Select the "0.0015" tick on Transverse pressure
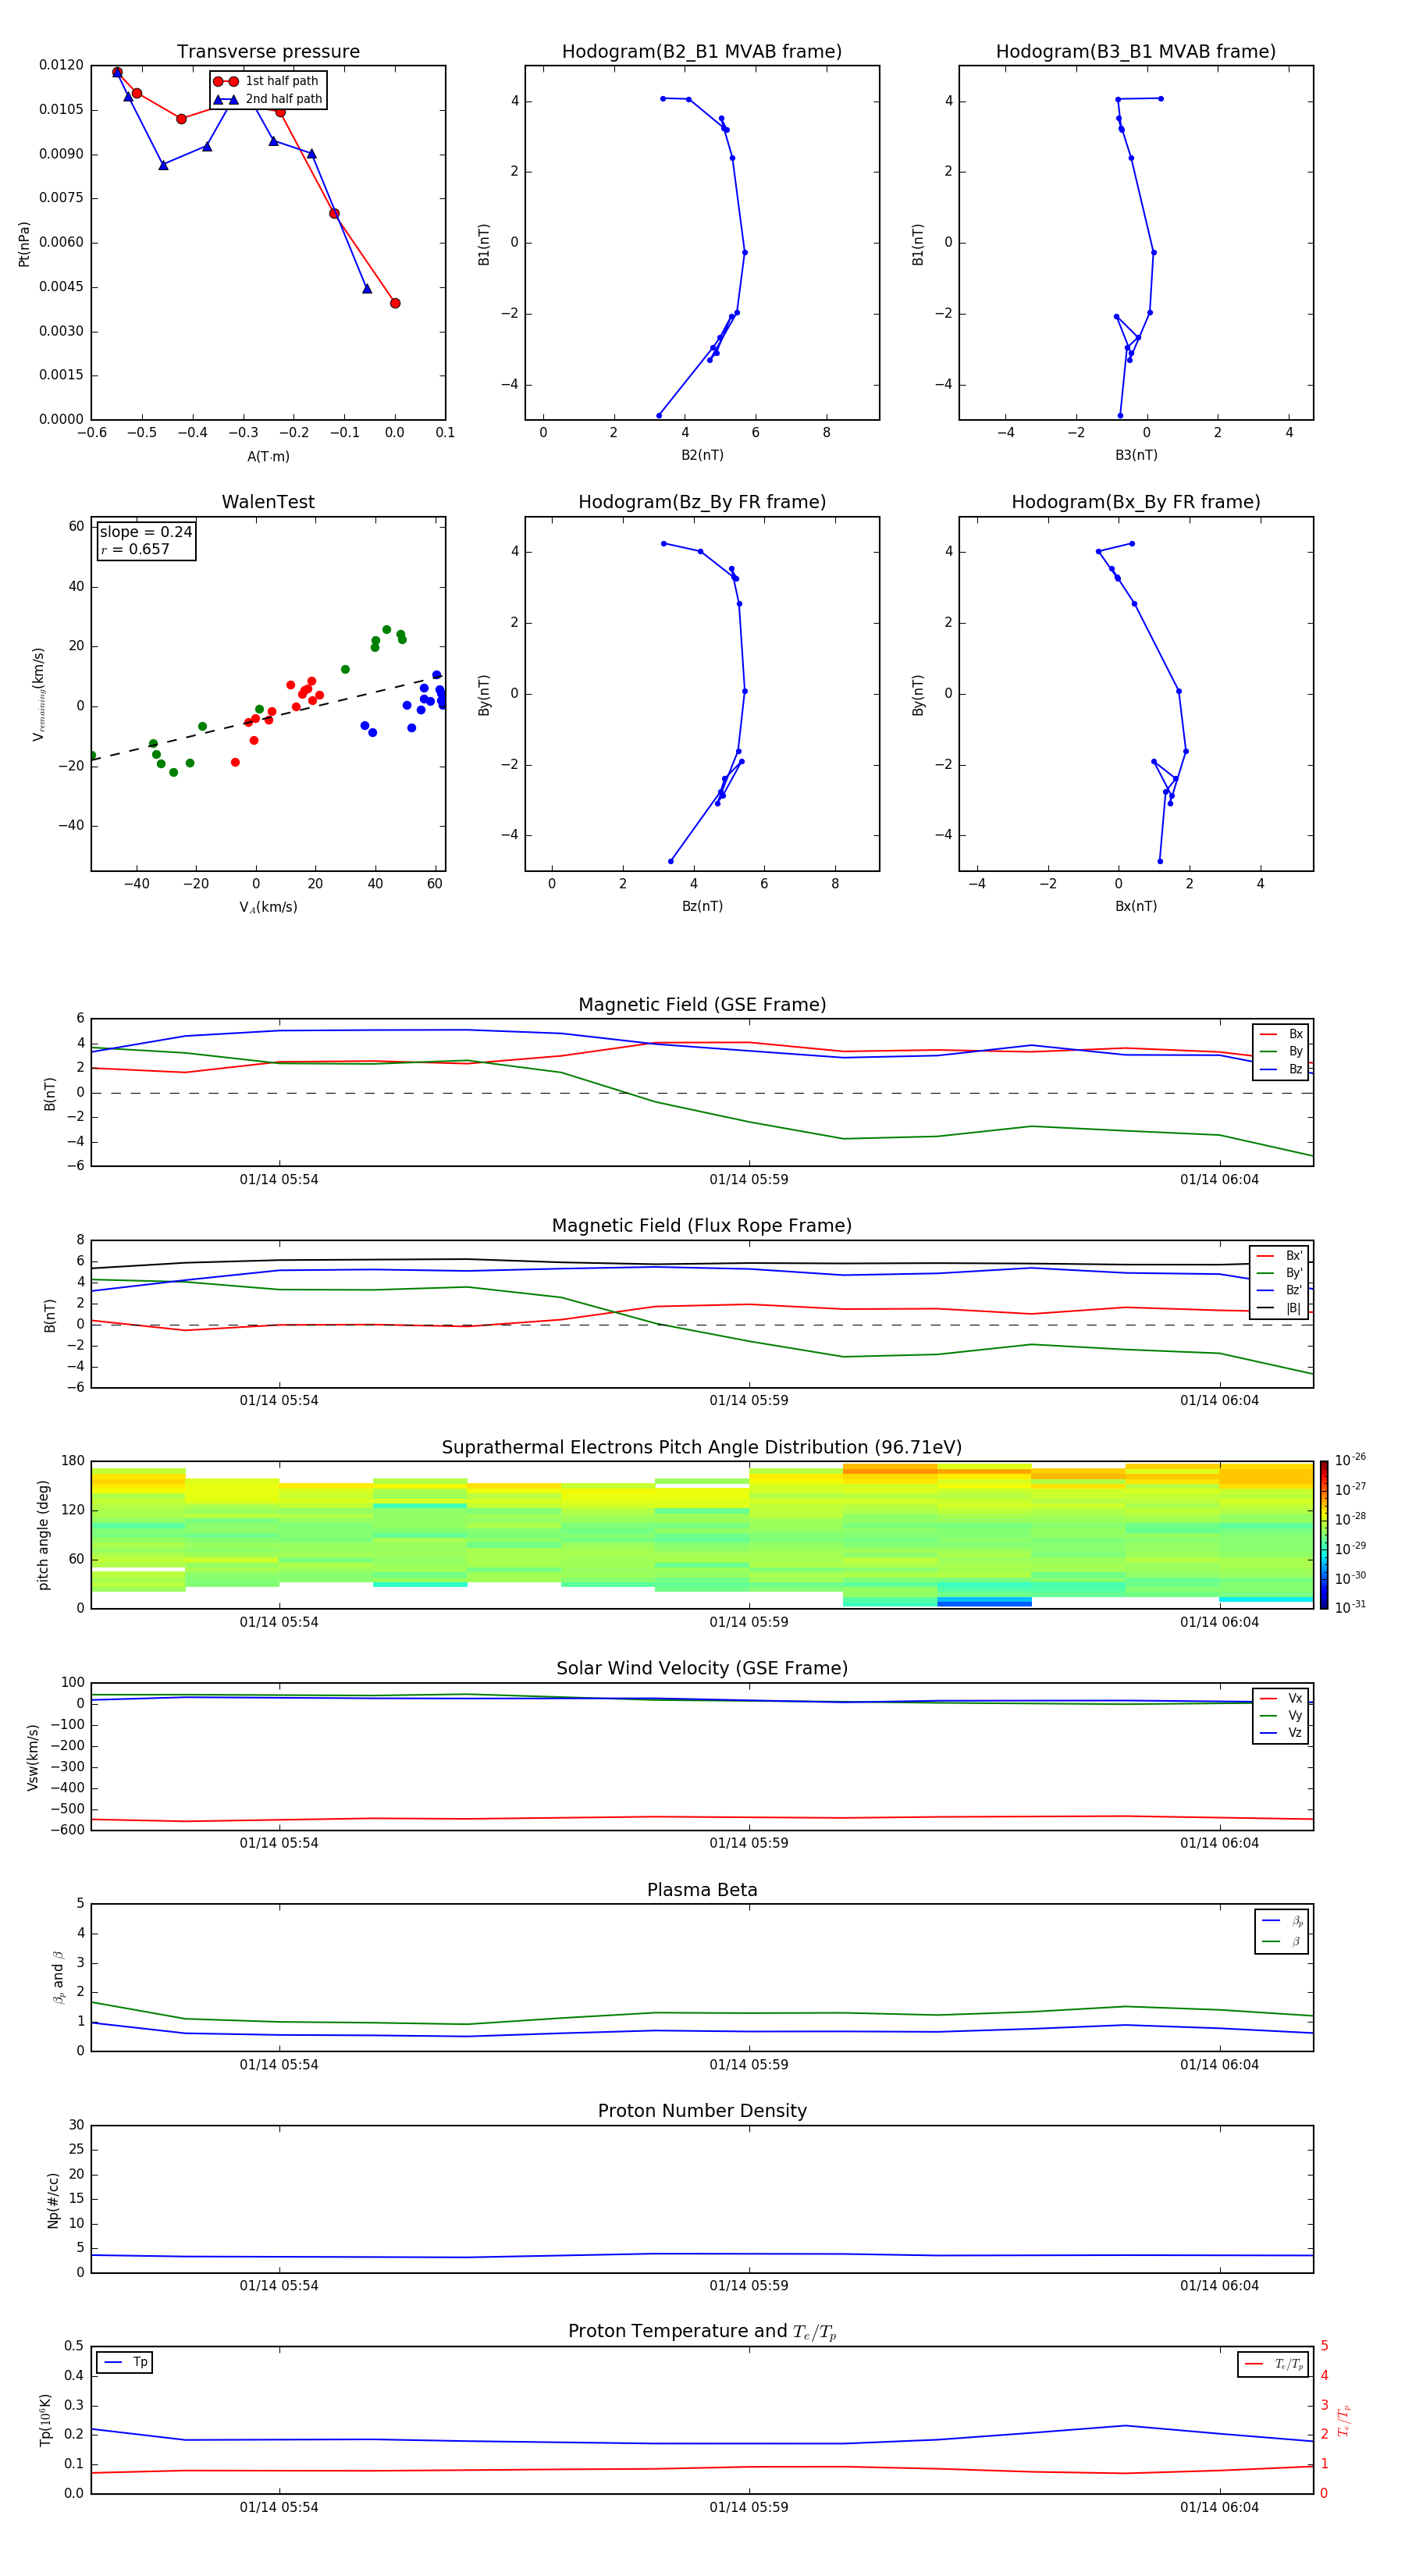 61,375
